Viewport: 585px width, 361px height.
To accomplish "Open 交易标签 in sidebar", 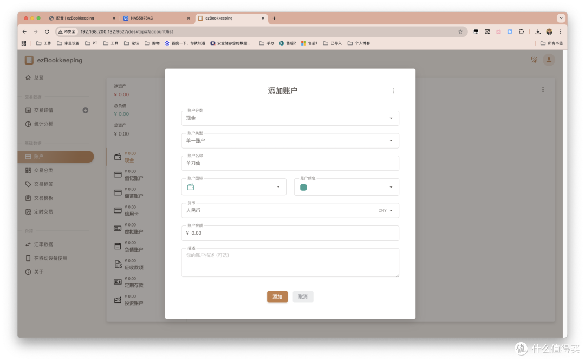I will pos(39,184).
